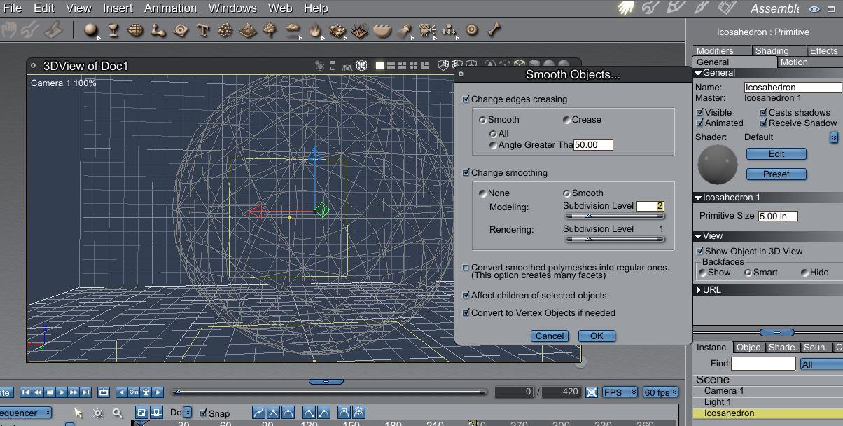Collapse the Icosahedron 1 section
The height and width of the screenshot is (426, 843).
698,198
